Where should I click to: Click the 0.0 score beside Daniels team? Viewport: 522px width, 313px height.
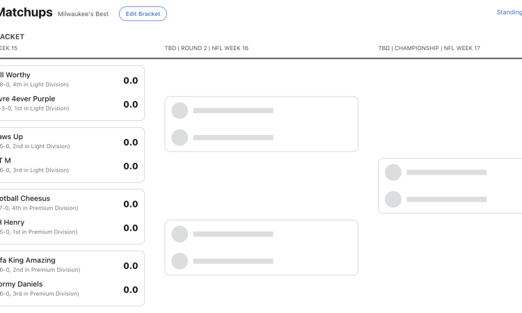[131, 289]
